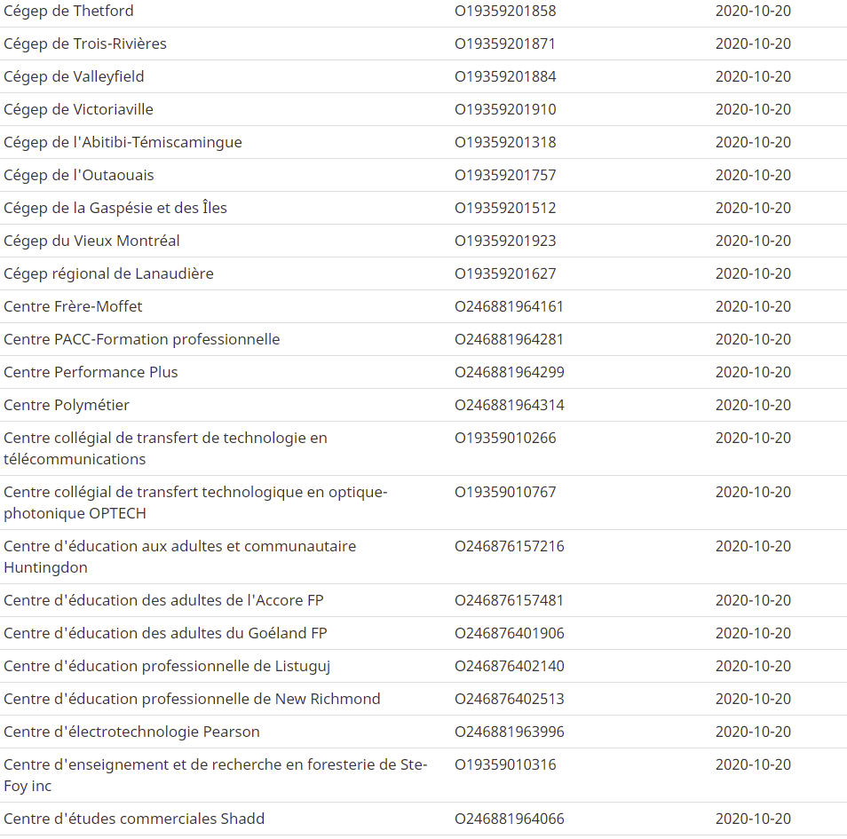
Task: Select Centre d'études commerciales Shadd
Action: 134,819
